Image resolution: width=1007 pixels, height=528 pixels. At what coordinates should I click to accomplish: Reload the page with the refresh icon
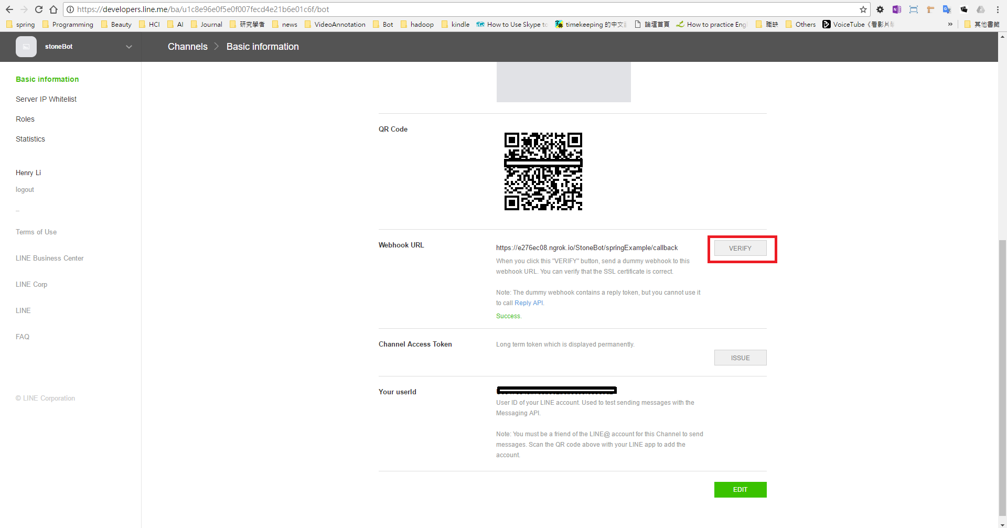point(39,9)
